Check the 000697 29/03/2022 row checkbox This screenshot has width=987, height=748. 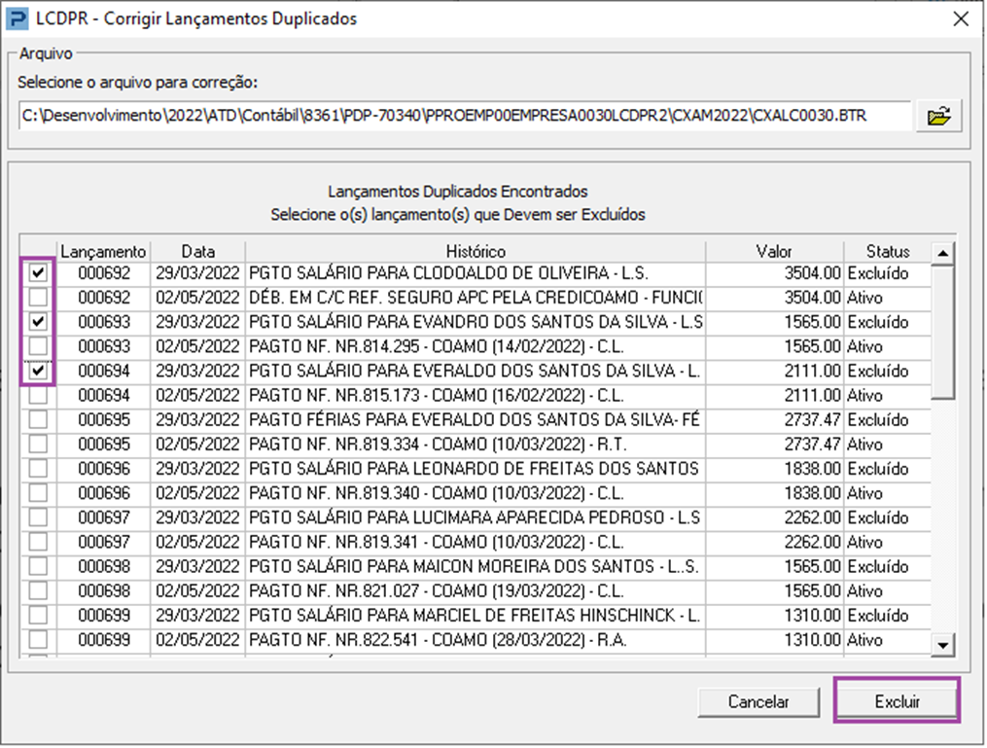point(38,517)
